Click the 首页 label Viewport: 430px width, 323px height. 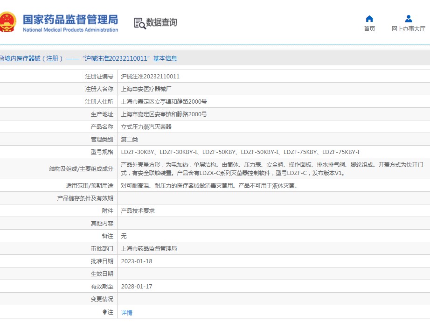[x=369, y=29]
